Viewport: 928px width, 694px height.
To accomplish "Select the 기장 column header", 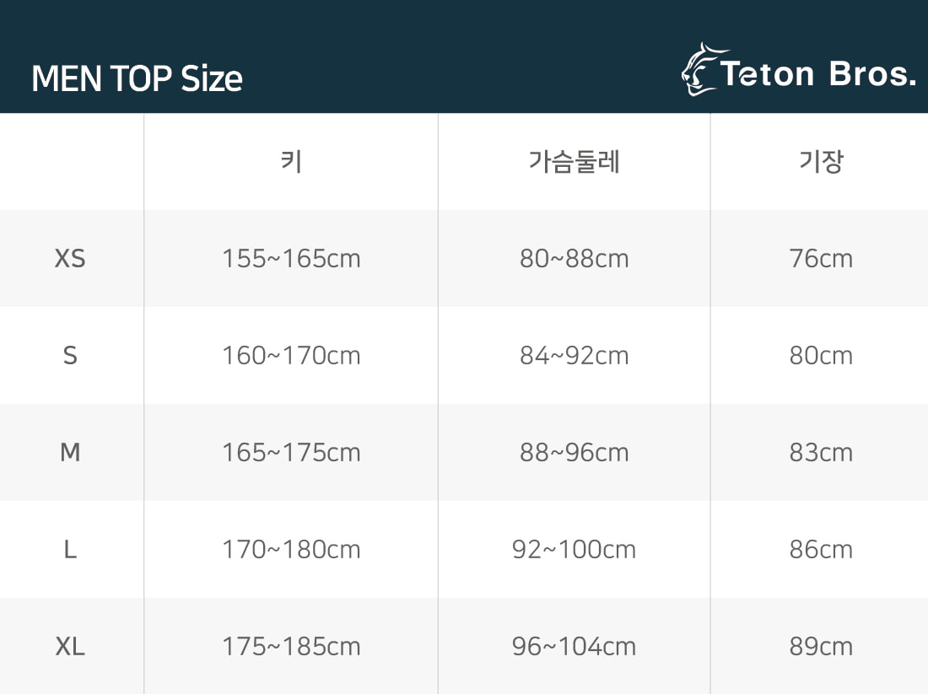I will click(x=820, y=160).
